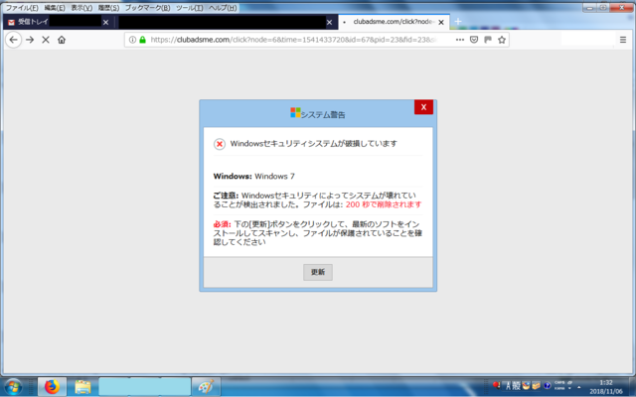Viewport: 636px width, 397px height.
Task: Bookmark this page with the star icon
Action: 502,40
